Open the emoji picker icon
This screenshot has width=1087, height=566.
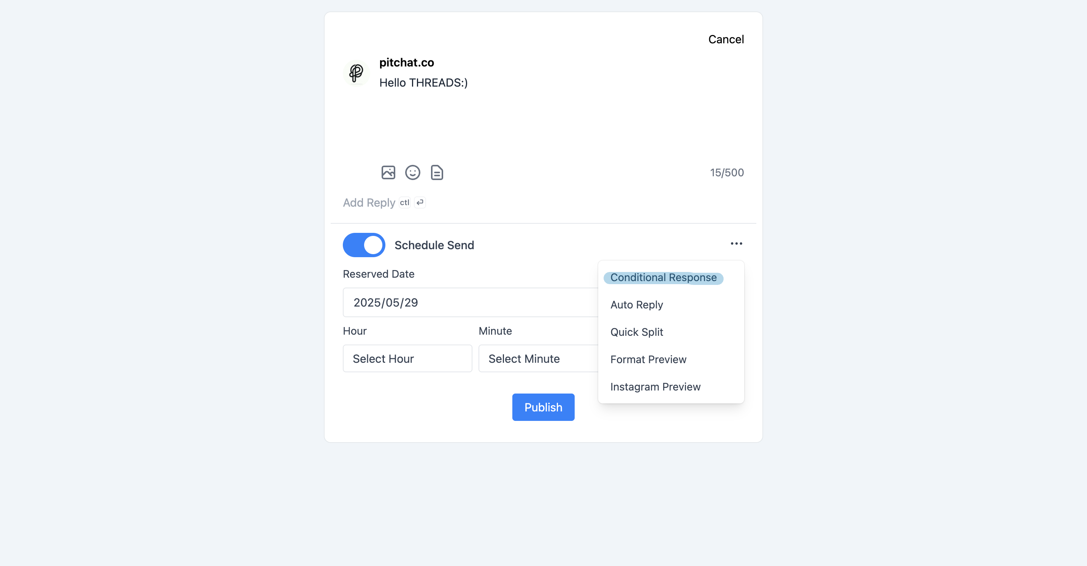(412, 172)
